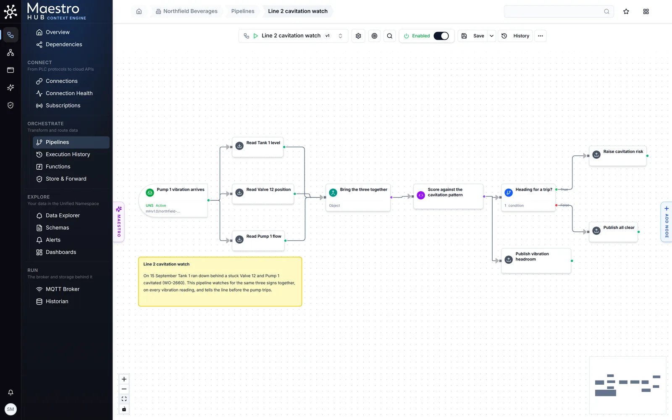Fit pipeline view to screen
Viewport: 672px width, 420px height.
click(x=124, y=399)
